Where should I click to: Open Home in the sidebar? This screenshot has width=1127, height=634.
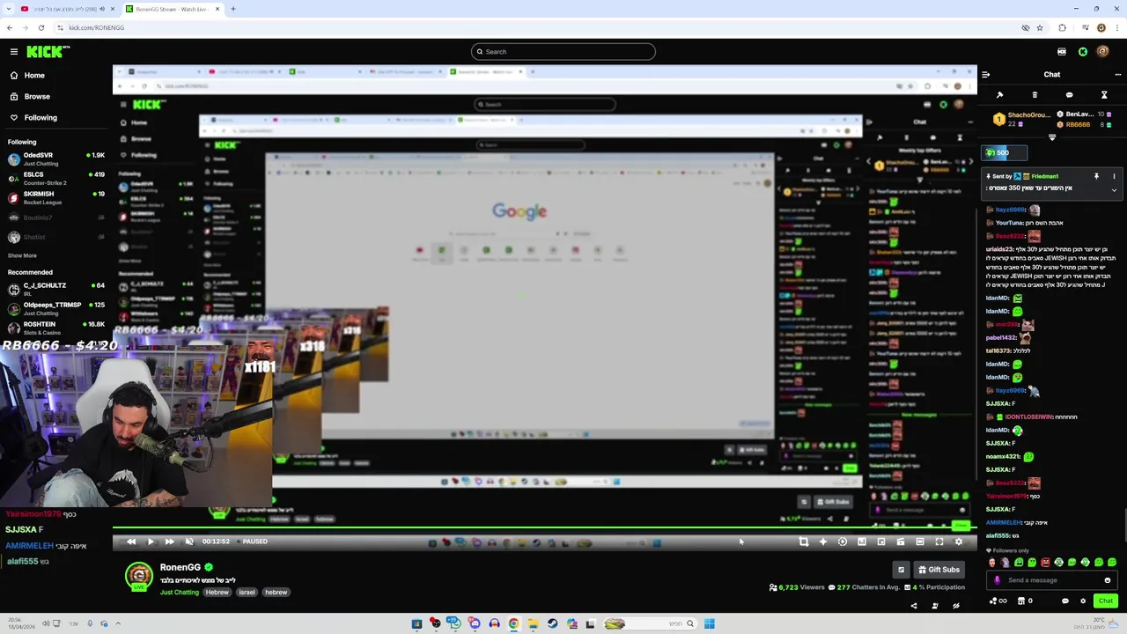pyautogui.click(x=34, y=75)
